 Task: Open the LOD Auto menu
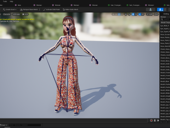(x=16, y=14)
